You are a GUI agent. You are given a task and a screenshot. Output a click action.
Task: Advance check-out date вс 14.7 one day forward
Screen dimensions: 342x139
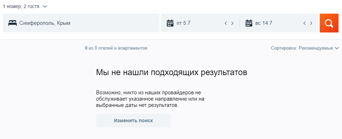tap(311, 23)
